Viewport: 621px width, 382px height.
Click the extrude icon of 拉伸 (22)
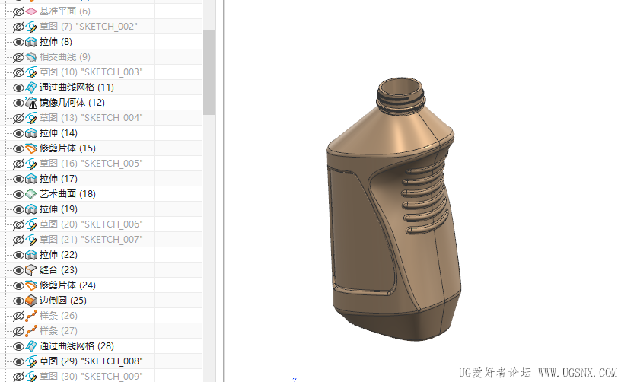pyautogui.click(x=31, y=255)
